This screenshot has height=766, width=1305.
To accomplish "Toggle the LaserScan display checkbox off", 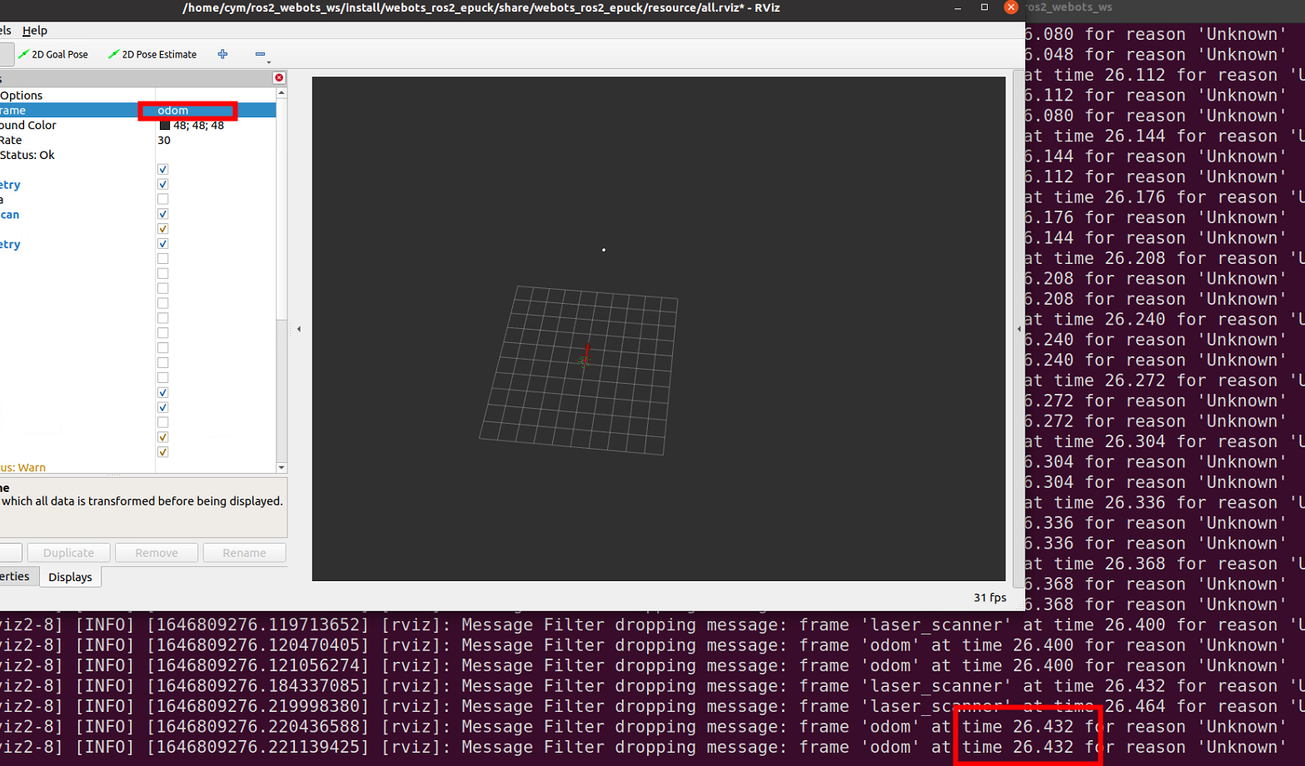I will point(162,214).
